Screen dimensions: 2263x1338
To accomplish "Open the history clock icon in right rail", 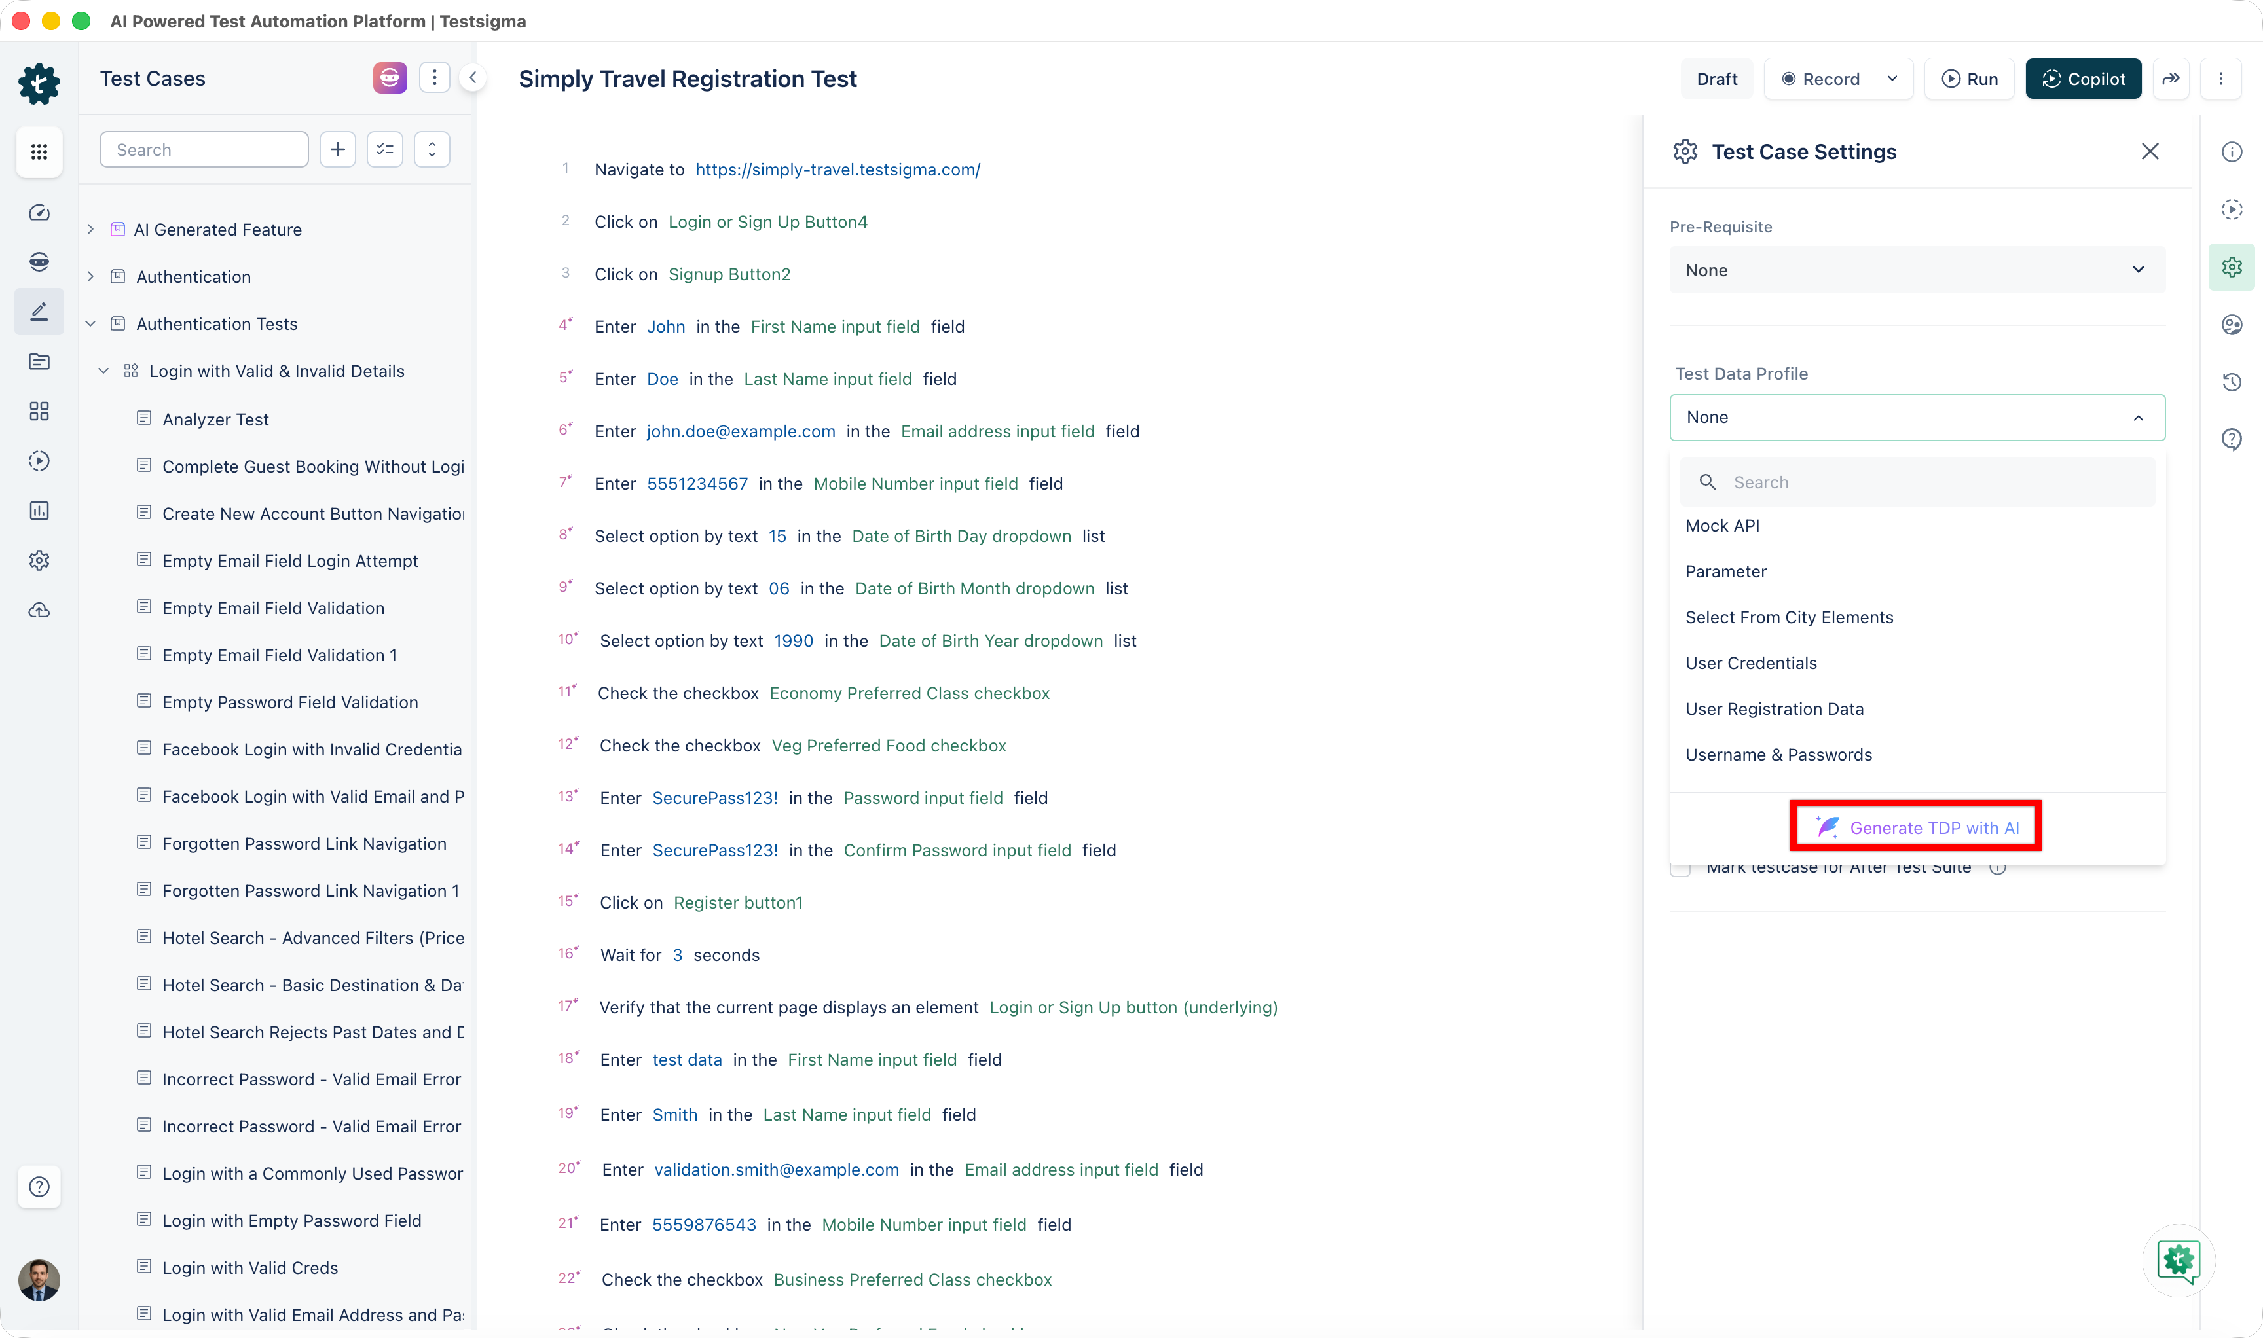I will point(2232,382).
